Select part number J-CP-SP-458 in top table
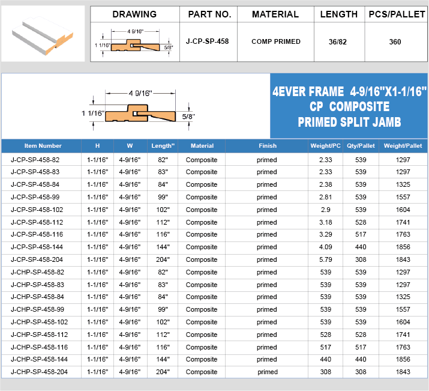Image resolution: width=429 pixels, height=391 pixels. [207, 41]
